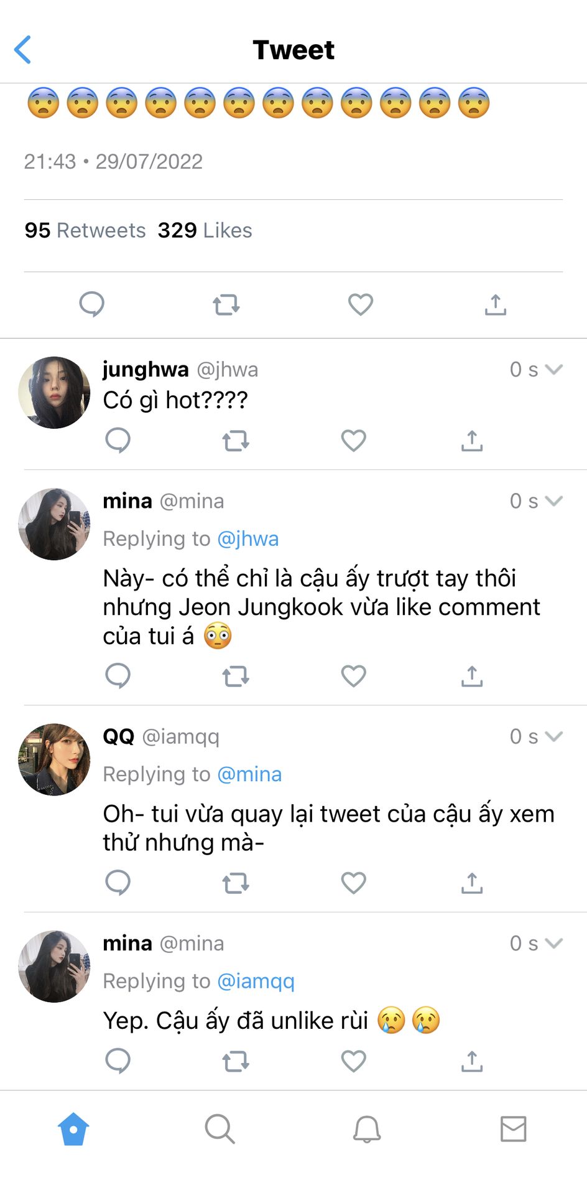
Task: Open the @jhwa mention link
Action: (x=247, y=539)
